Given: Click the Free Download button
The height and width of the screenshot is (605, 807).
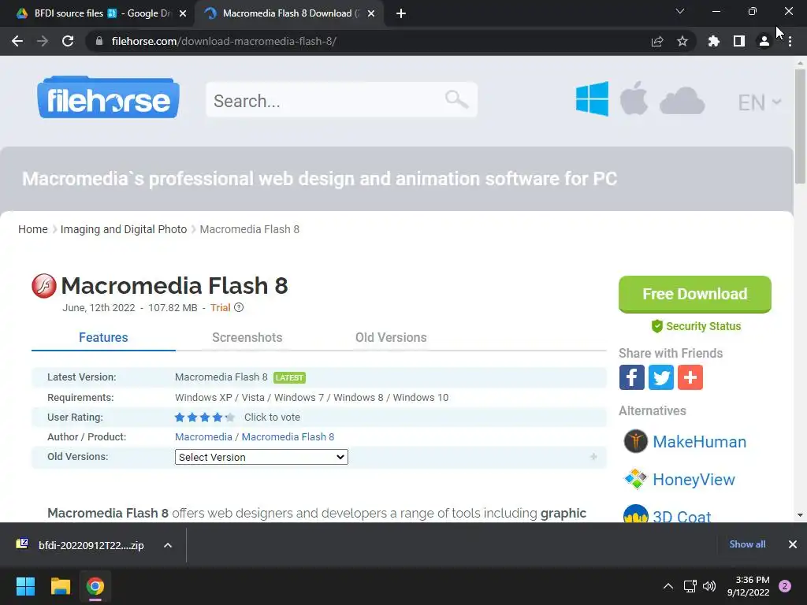Looking at the screenshot, I should pos(695,294).
